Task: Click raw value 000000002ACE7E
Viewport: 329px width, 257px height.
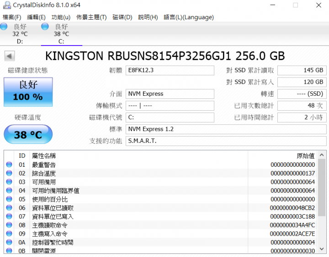Action: point(292,234)
